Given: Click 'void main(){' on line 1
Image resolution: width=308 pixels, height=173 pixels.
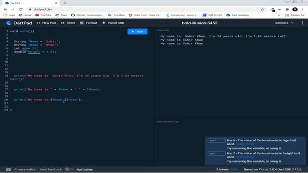Looking at the screenshot, I should (22, 31).
